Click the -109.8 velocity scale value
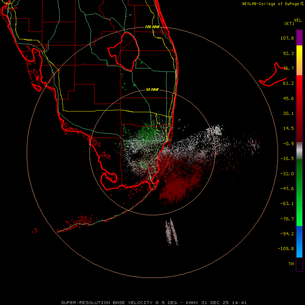Screen dimensions: 305x305 pyautogui.click(x=286, y=249)
